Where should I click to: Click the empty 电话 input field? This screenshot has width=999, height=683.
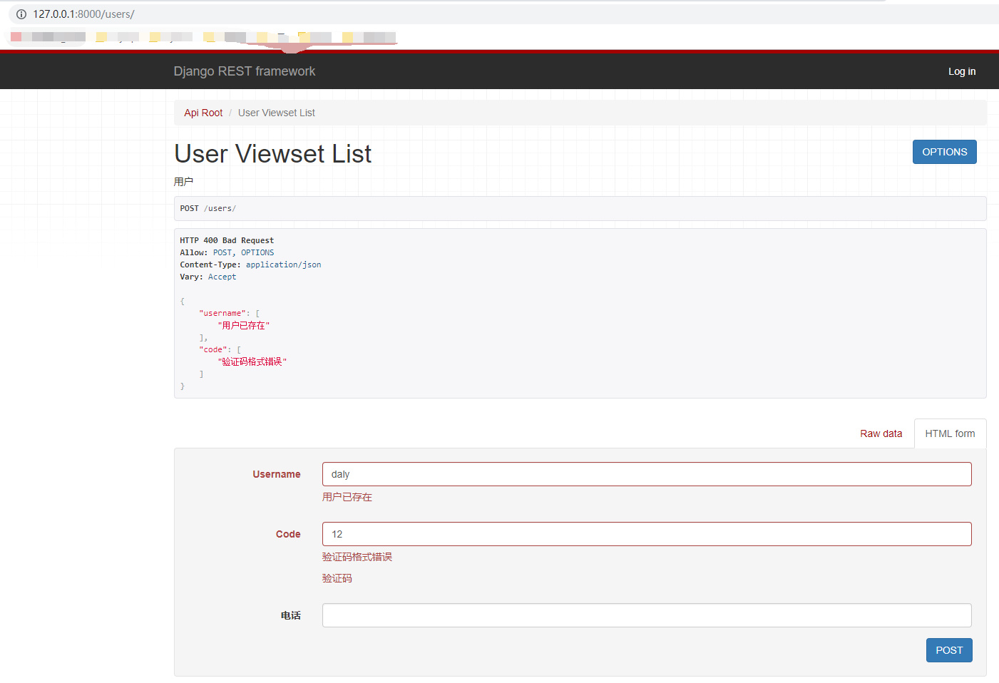[646, 615]
